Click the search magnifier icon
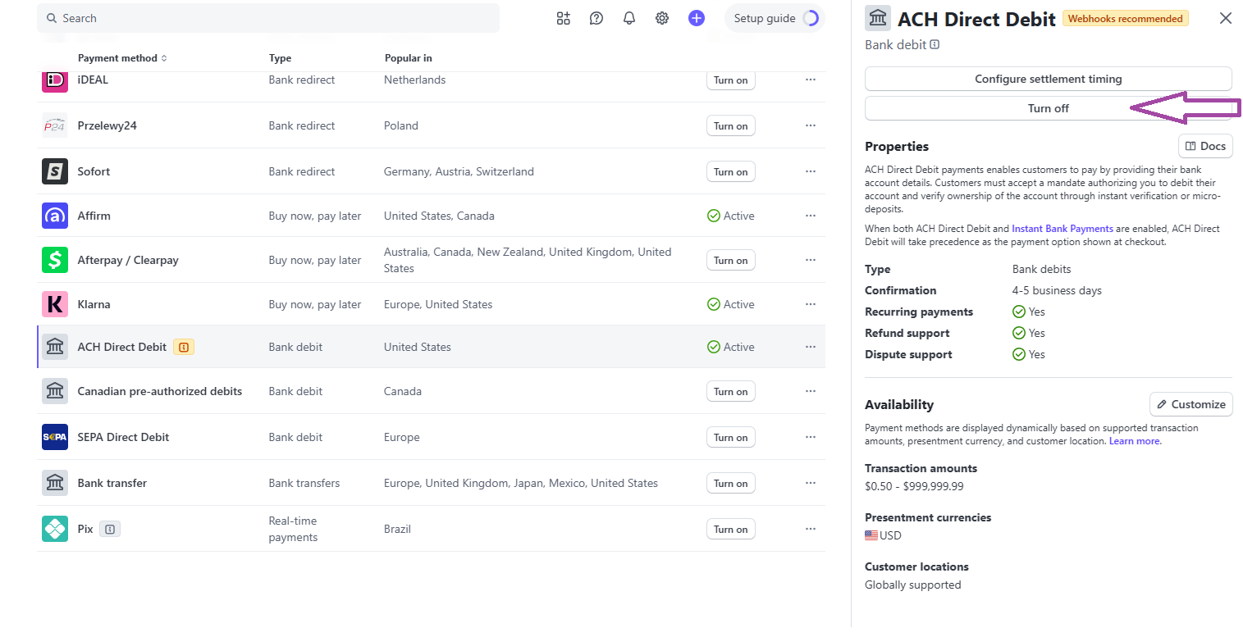Screen dimensions: 1243x637 point(52,18)
